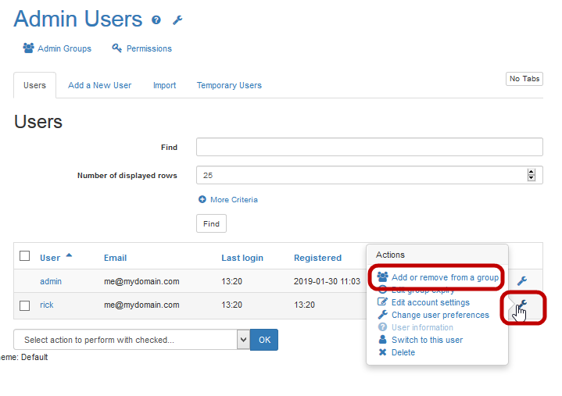Open Admin Groups via its people icon
562x396 pixels.
pyautogui.click(x=28, y=48)
